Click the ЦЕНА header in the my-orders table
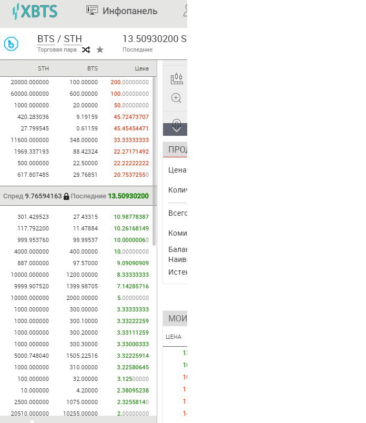The image size is (366, 423). click(174, 337)
